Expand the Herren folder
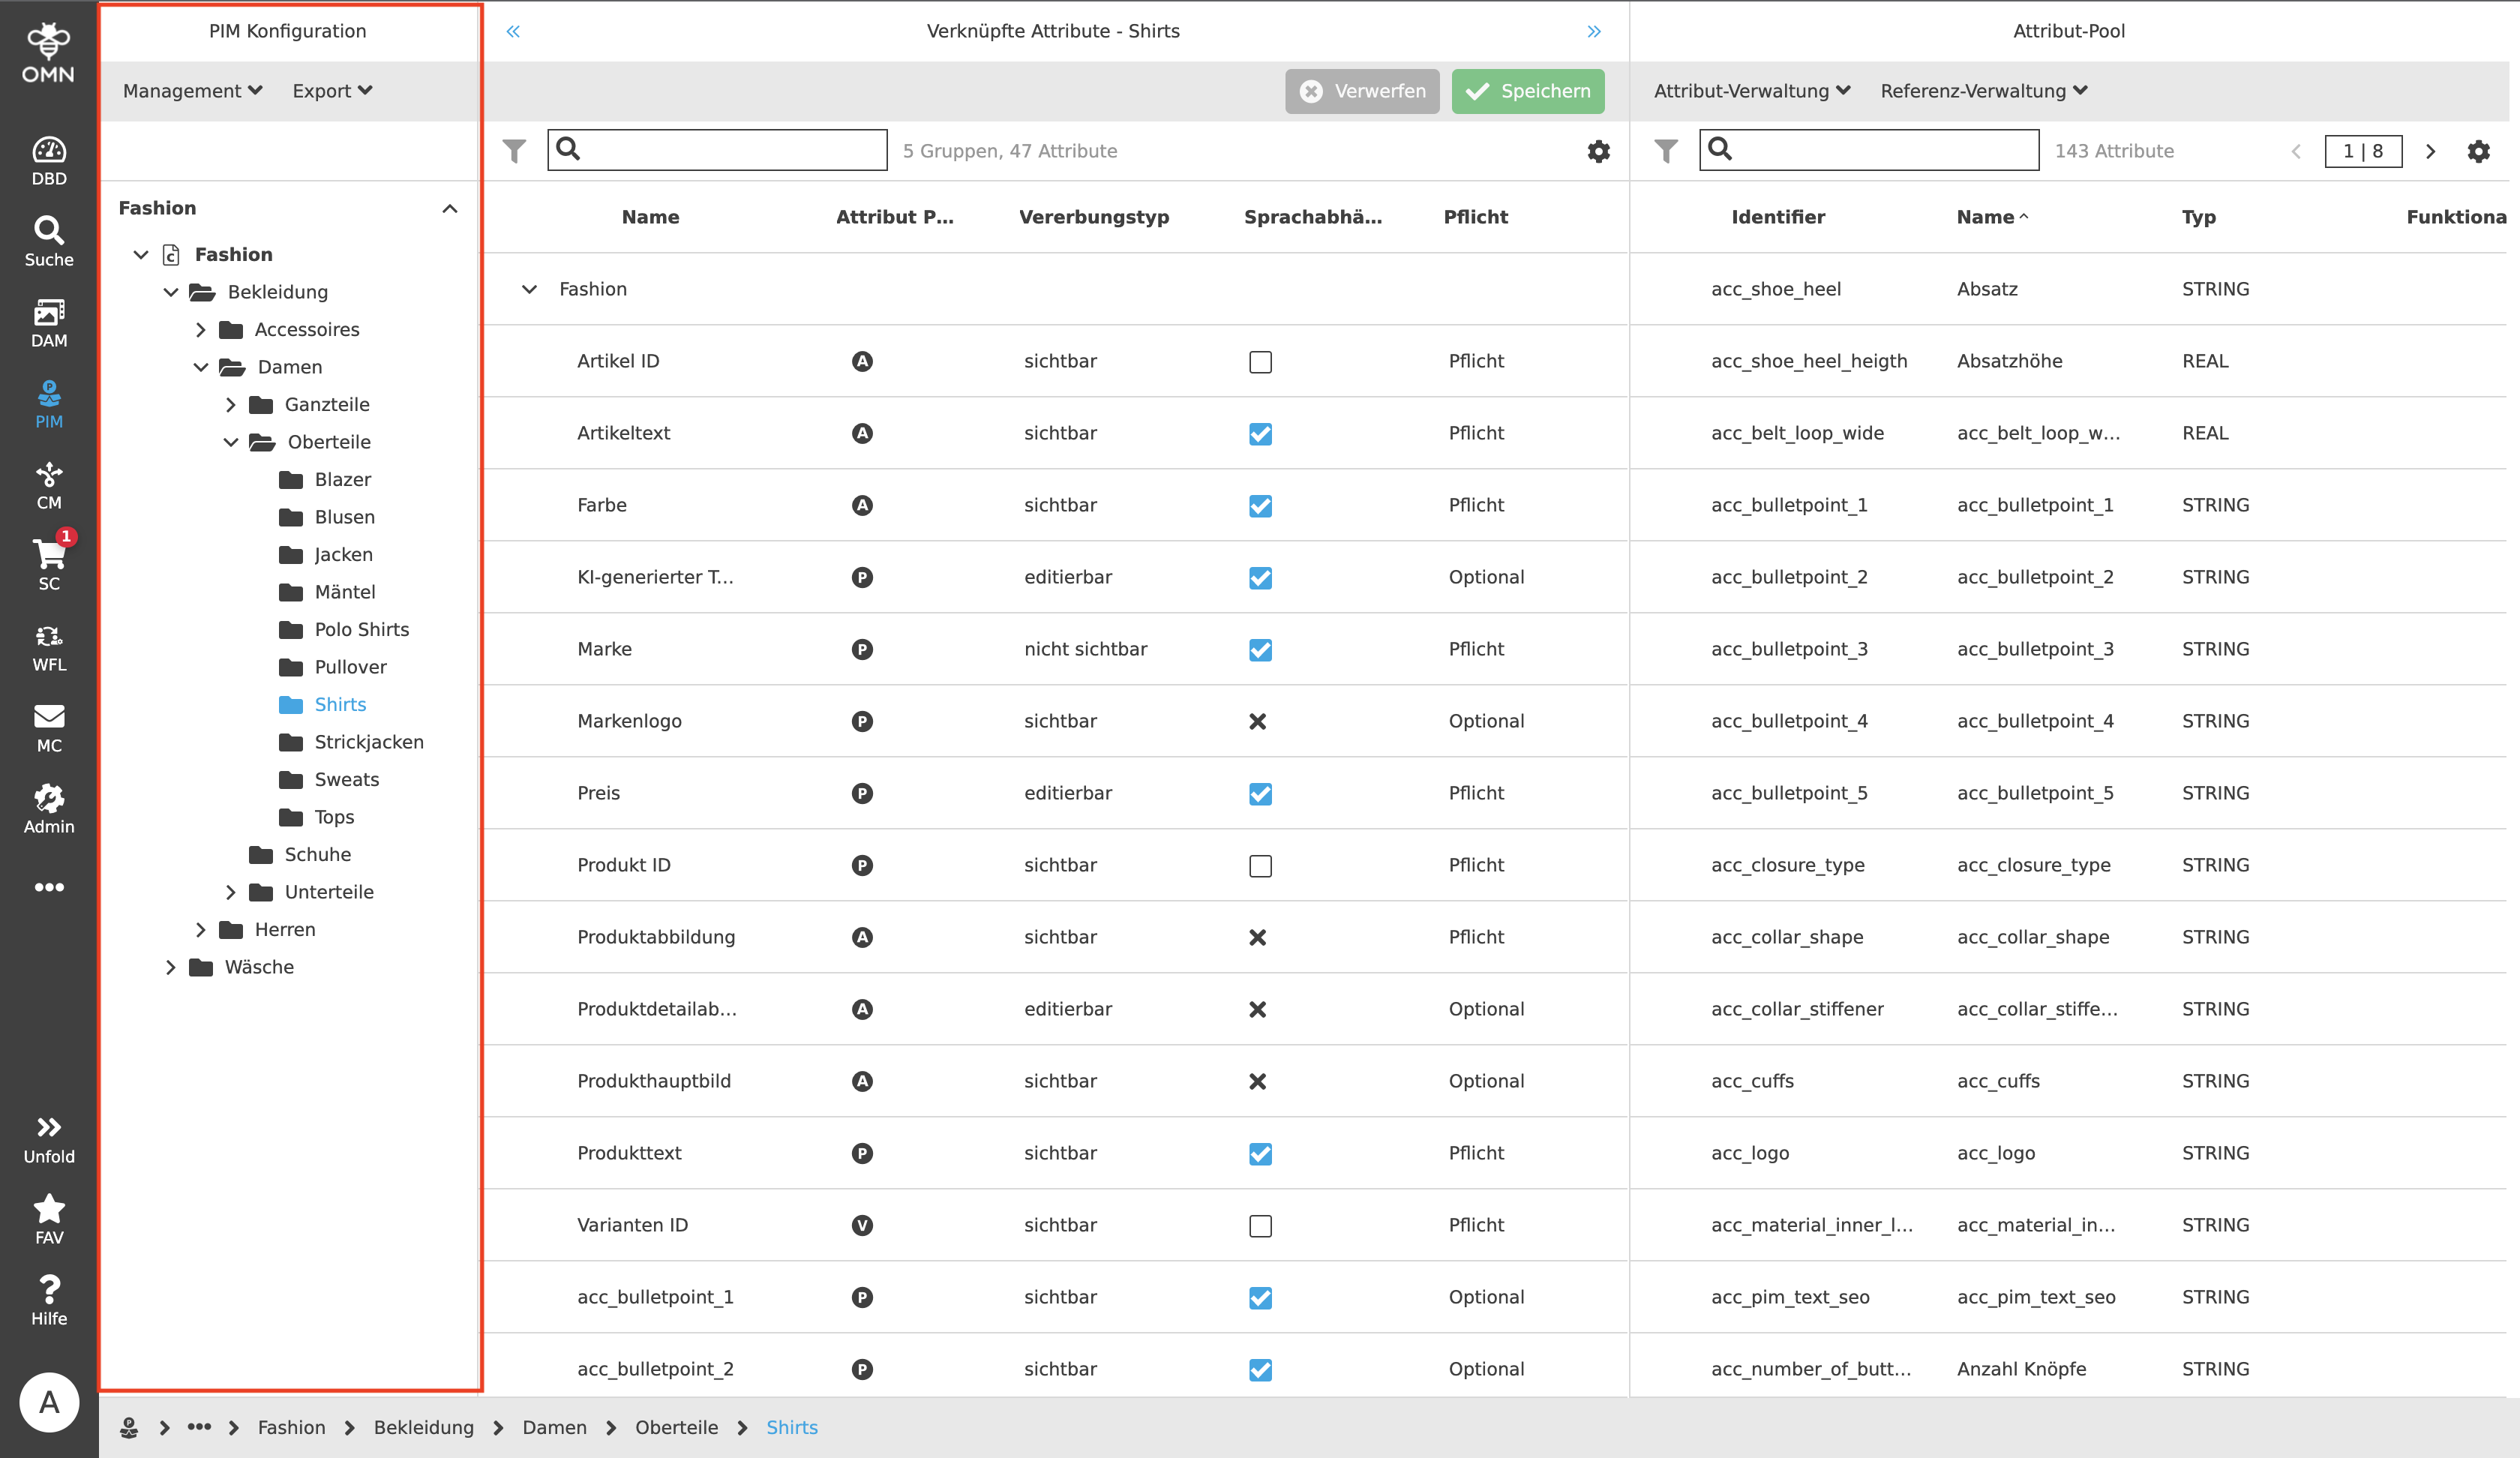Screen dimensions: 2520x1458 [200, 929]
